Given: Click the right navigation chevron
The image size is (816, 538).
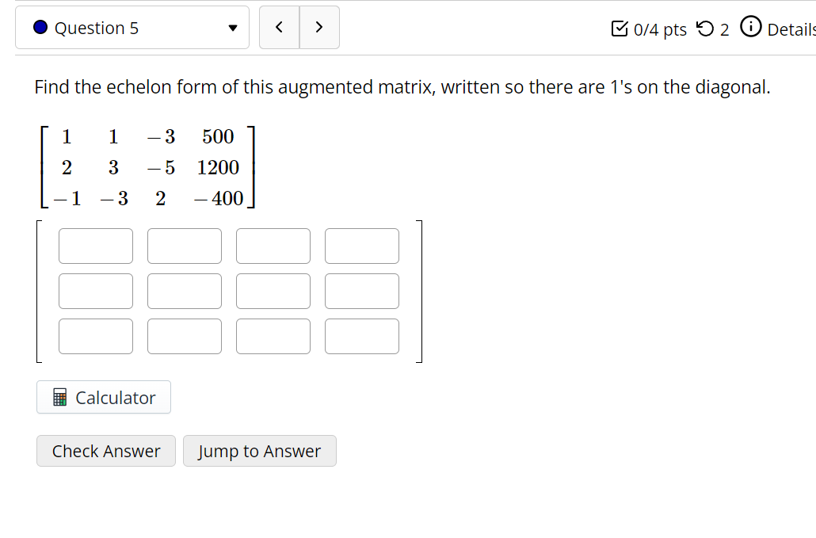Looking at the screenshot, I should 319,27.
